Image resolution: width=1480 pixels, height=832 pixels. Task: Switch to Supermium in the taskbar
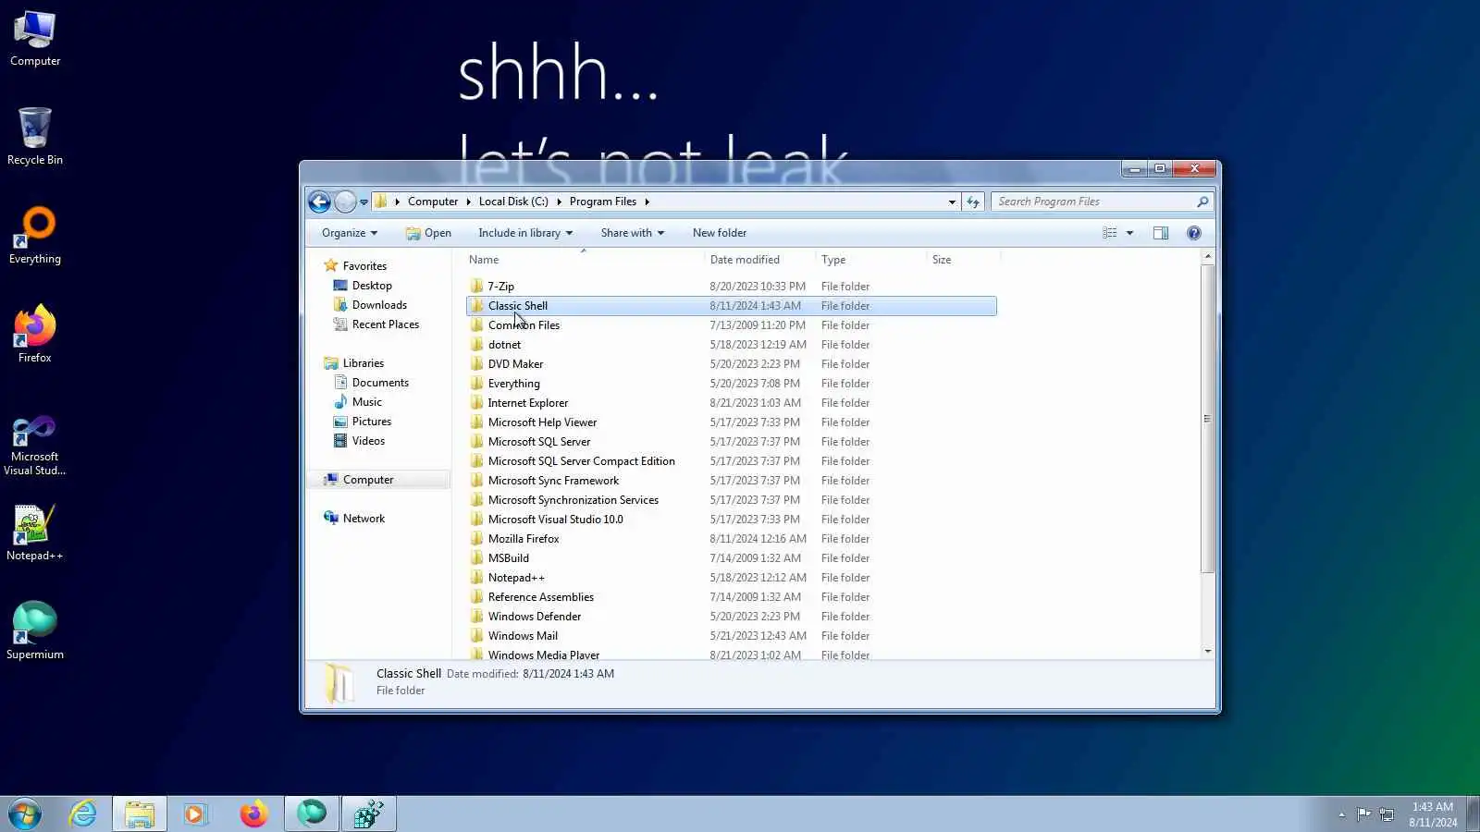coord(312,814)
